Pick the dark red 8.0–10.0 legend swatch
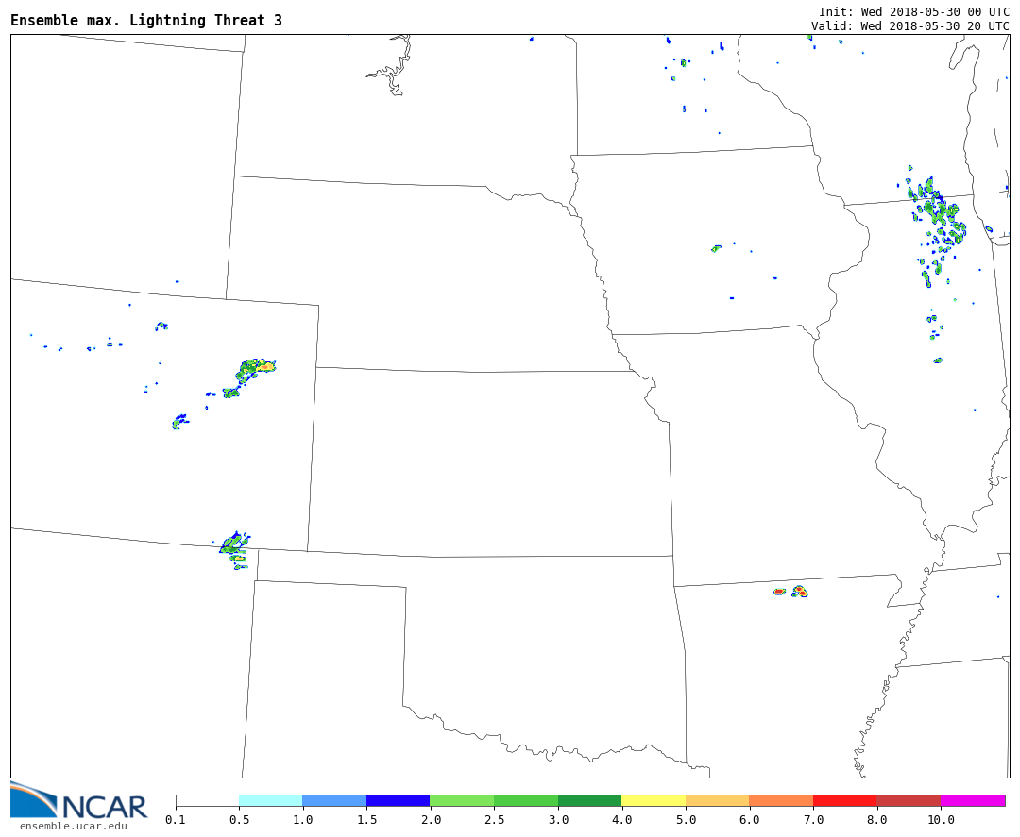 [x=908, y=800]
